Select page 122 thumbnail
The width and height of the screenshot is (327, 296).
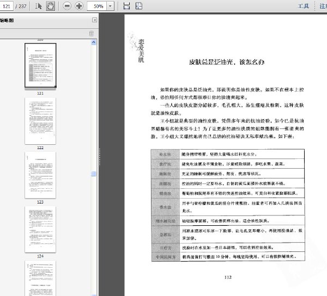[40, 121]
